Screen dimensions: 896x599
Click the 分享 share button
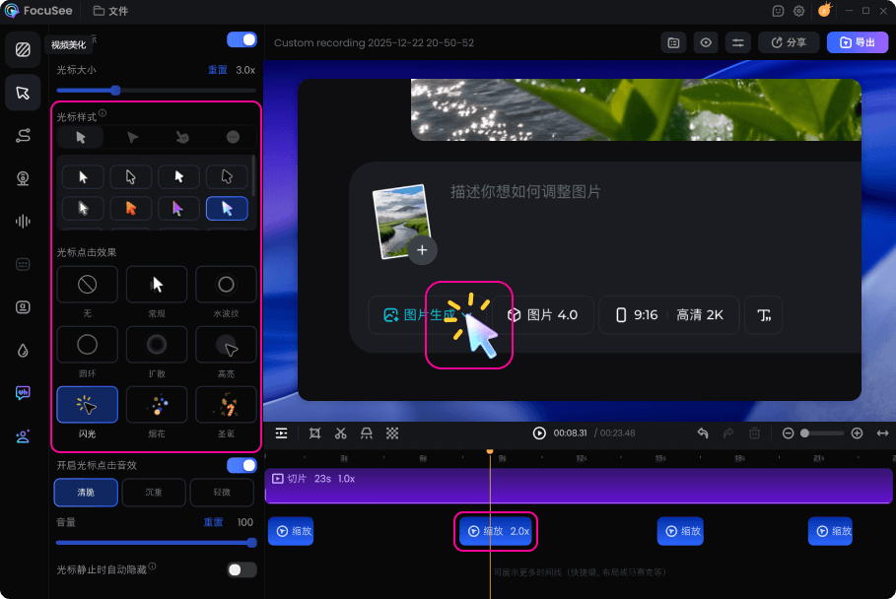pos(789,42)
